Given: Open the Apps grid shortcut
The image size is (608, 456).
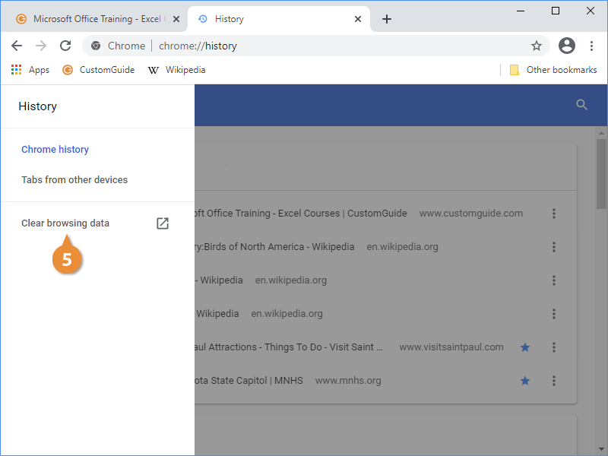Looking at the screenshot, I should (x=30, y=70).
